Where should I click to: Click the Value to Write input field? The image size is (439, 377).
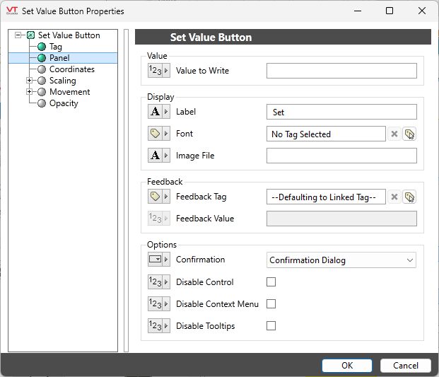341,71
